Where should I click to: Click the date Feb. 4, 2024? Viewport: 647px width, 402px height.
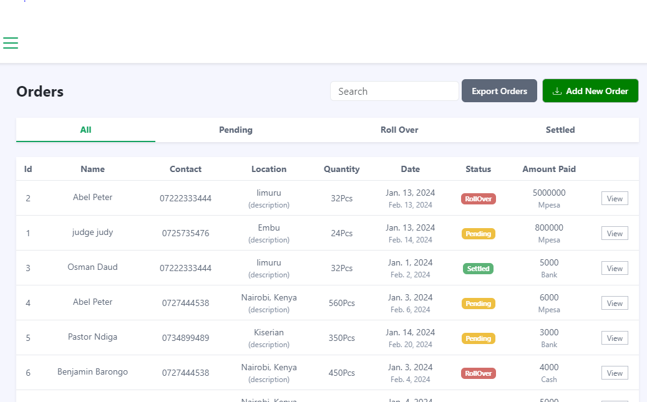coord(410,380)
